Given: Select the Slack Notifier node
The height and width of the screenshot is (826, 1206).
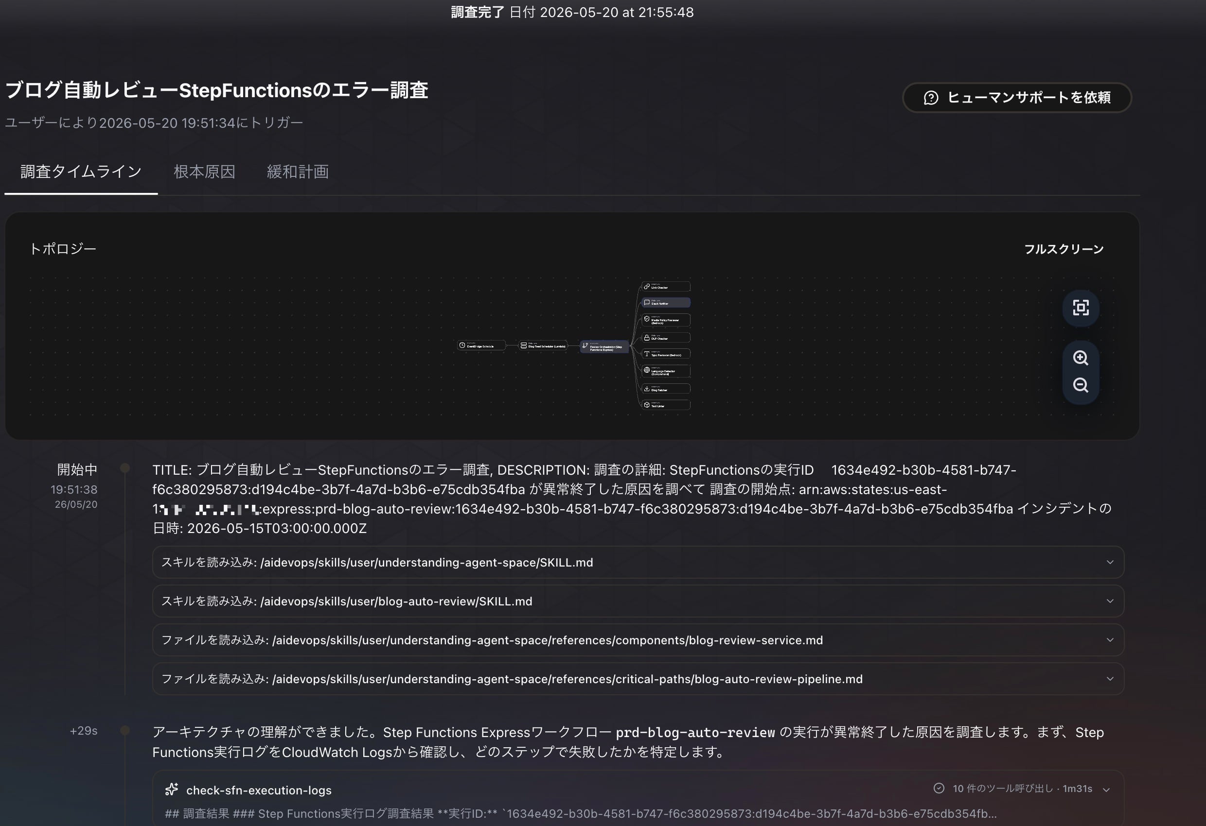Looking at the screenshot, I should 666,302.
